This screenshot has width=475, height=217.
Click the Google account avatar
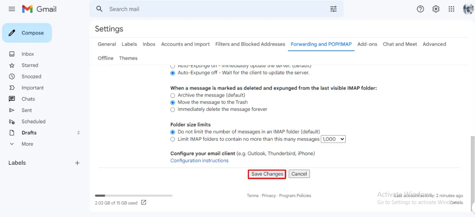point(468,9)
